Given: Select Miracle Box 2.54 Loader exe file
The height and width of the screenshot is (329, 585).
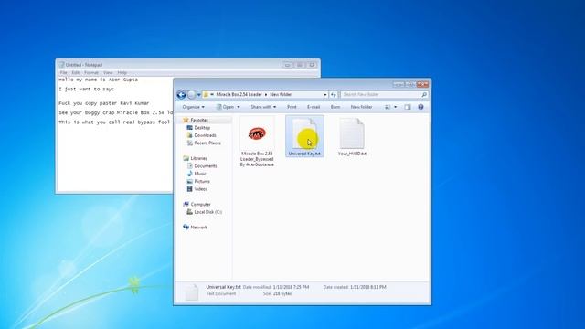Looking at the screenshot, I should pyautogui.click(x=257, y=143).
